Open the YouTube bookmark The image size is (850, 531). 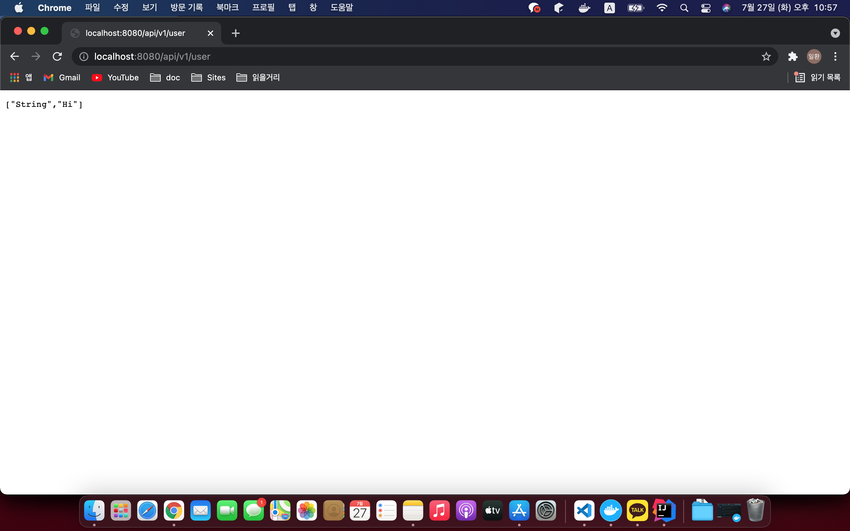[115, 78]
